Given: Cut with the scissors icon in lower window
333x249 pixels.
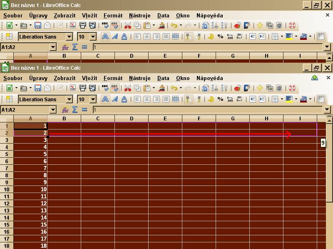Looking at the screenshot, I should click(128, 88).
